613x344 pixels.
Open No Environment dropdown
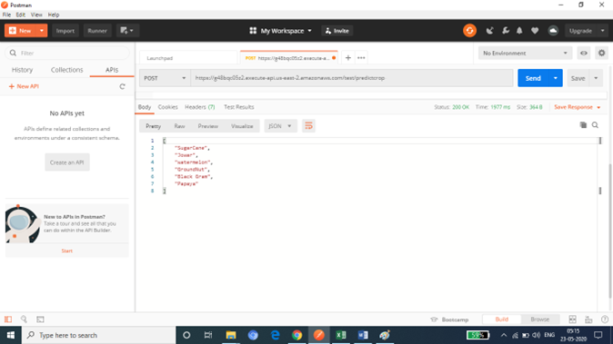tap(525, 53)
